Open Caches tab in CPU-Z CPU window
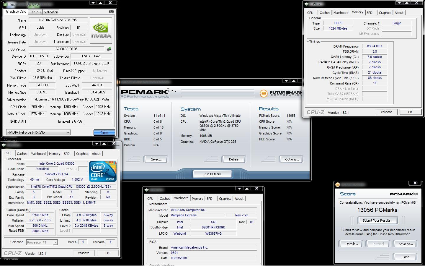 click(x=22, y=154)
